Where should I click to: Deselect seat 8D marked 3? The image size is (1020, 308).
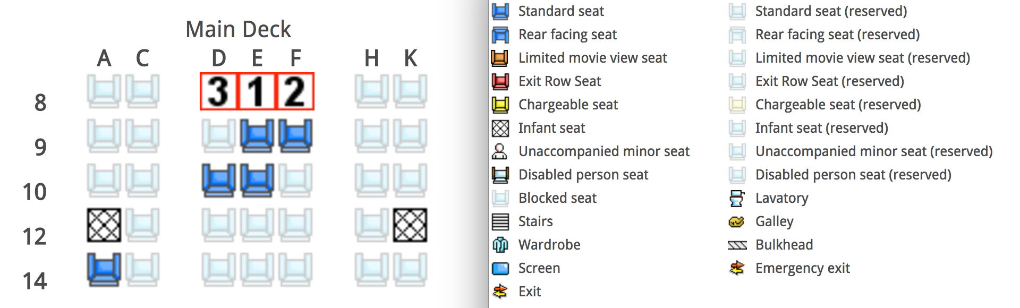(x=219, y=91)
